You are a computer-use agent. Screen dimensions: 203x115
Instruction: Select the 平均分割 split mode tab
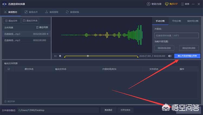(x=176, y=21)
